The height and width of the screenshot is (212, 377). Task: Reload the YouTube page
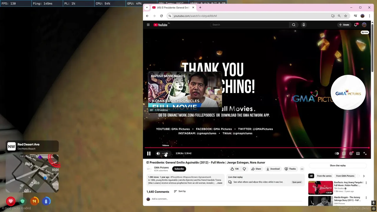click(161, 16)
